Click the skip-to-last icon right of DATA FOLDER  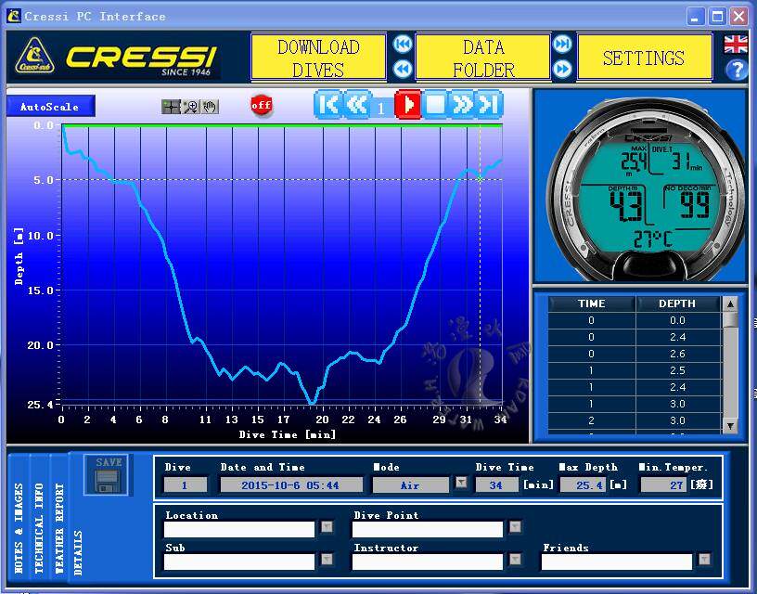pyautogui.click(x=562, y=44)
